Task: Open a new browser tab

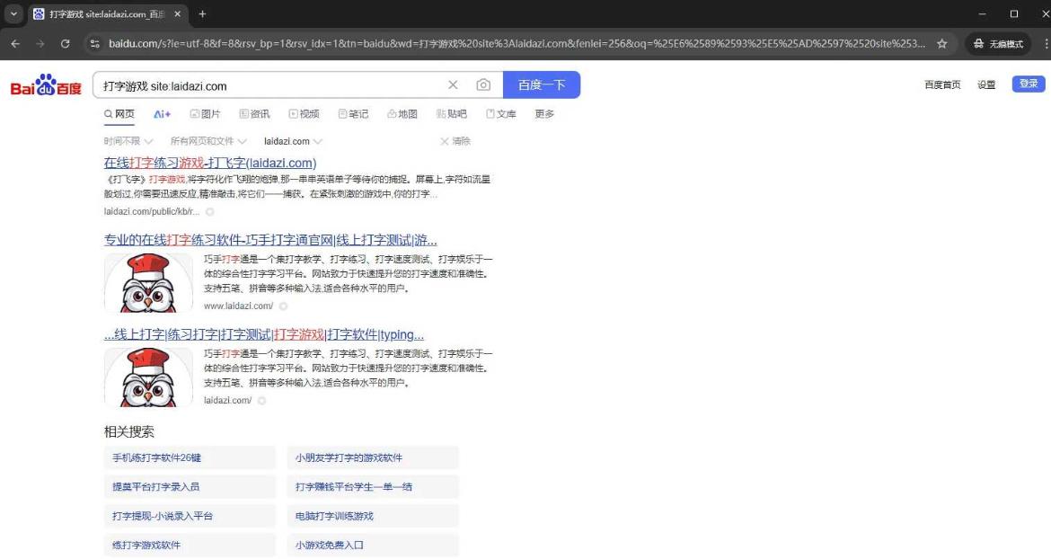Action: (x=202, y=13)
